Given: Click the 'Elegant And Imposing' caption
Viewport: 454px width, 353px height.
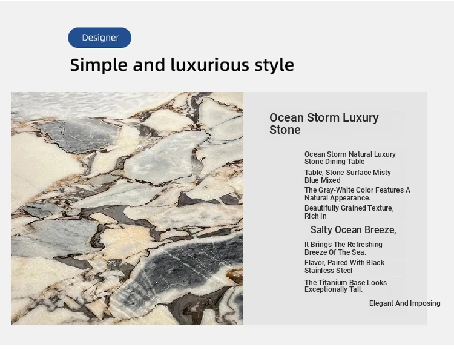Looking at the screenshot, I should (405, 303).
